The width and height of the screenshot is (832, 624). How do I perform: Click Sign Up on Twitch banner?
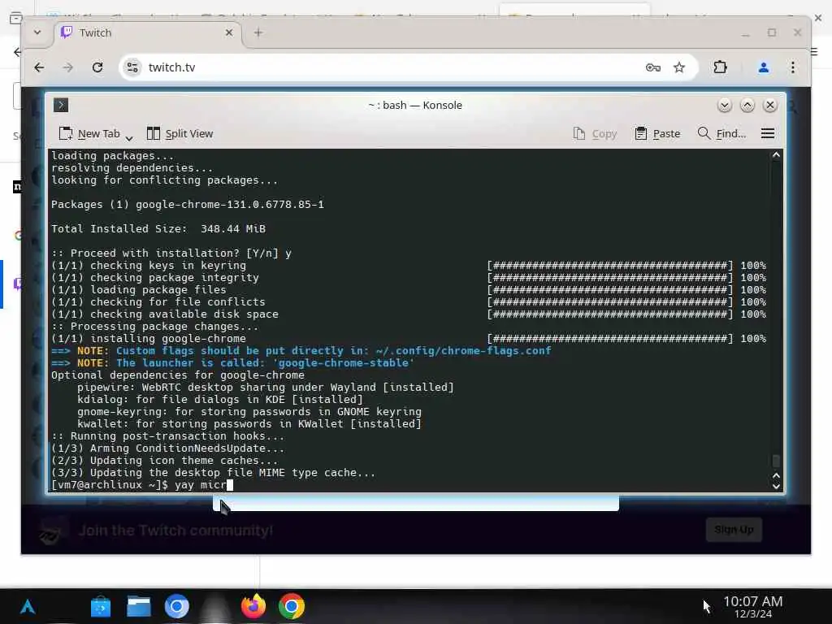coord(734,530)
